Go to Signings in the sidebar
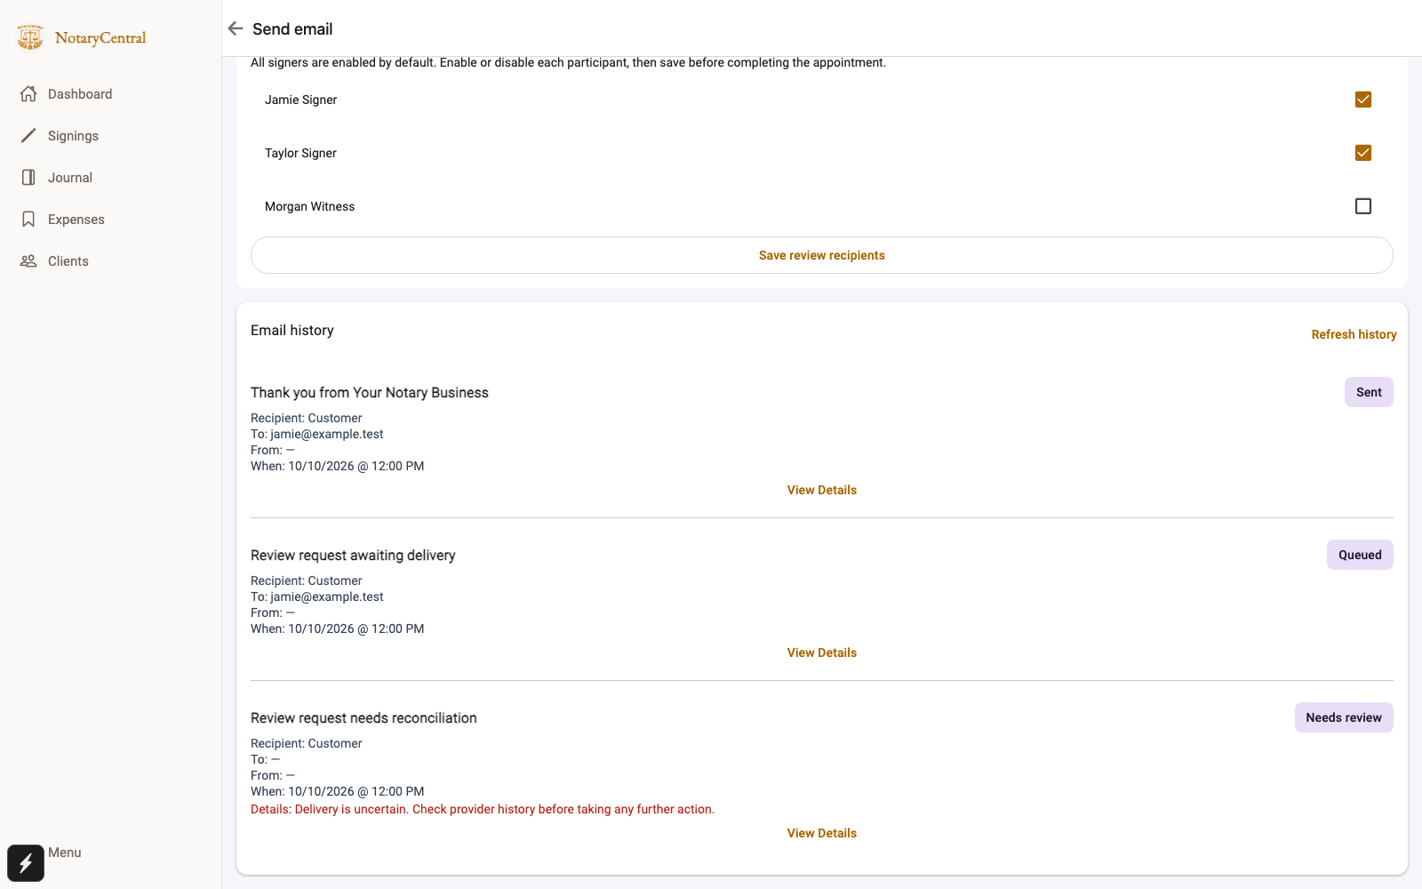 tap(73, 136)
